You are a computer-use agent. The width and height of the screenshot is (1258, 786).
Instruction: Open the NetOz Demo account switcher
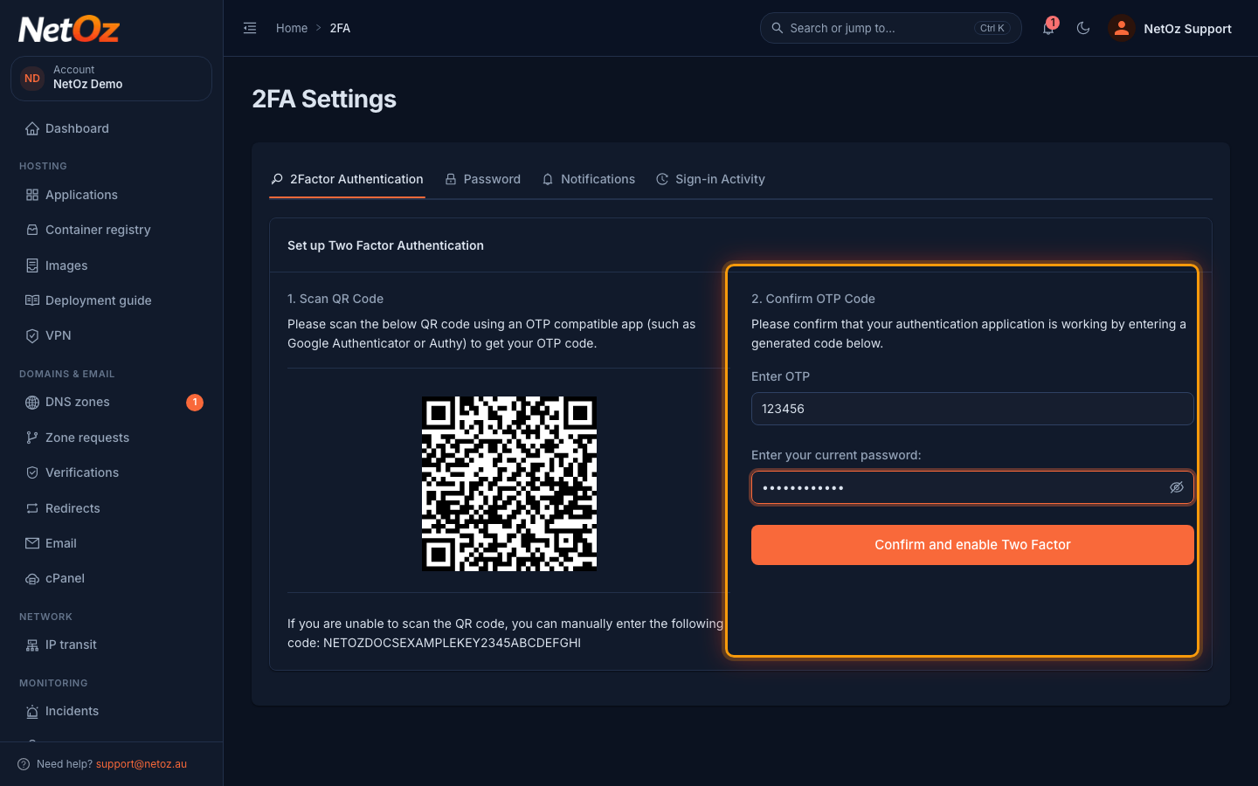(x=111, y=79)
